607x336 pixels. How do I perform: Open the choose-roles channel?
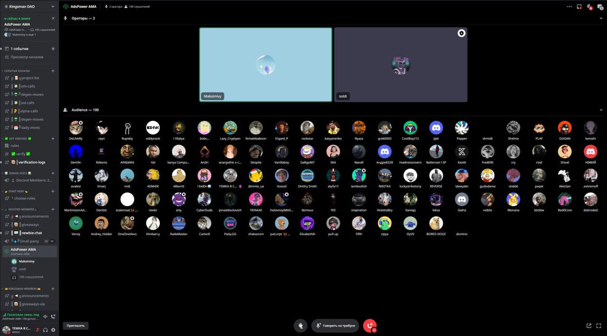tap(29, 199)
